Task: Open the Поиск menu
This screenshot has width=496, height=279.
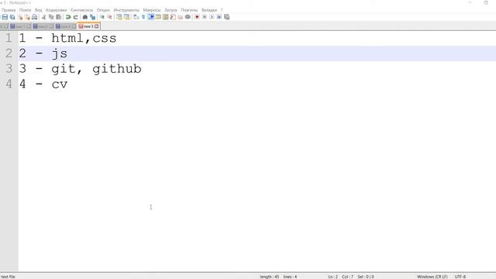Action: tap(25, 10)
